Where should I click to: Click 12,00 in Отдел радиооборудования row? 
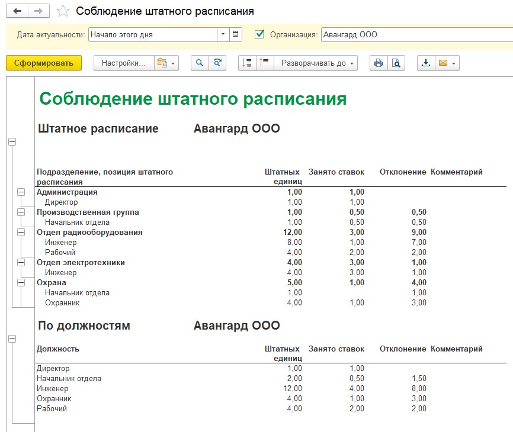pyautogui.click(x=293, y=233)
